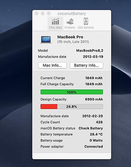The width and height of the screenshot is (131, 167).
Task: Minimize the coconutBattery window
Action: point(42,13)
